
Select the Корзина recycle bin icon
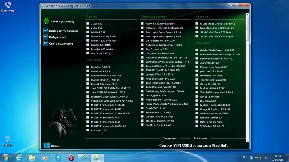[x=8, y=141]
